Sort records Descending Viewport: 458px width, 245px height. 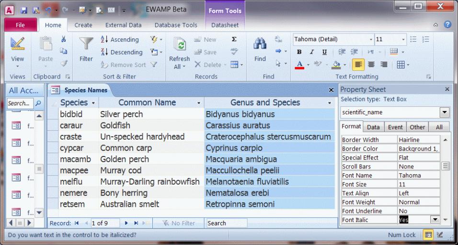pos(122,52)
